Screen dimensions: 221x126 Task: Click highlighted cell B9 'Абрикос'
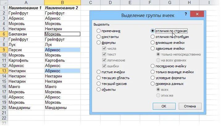click(x=62, y=50)
